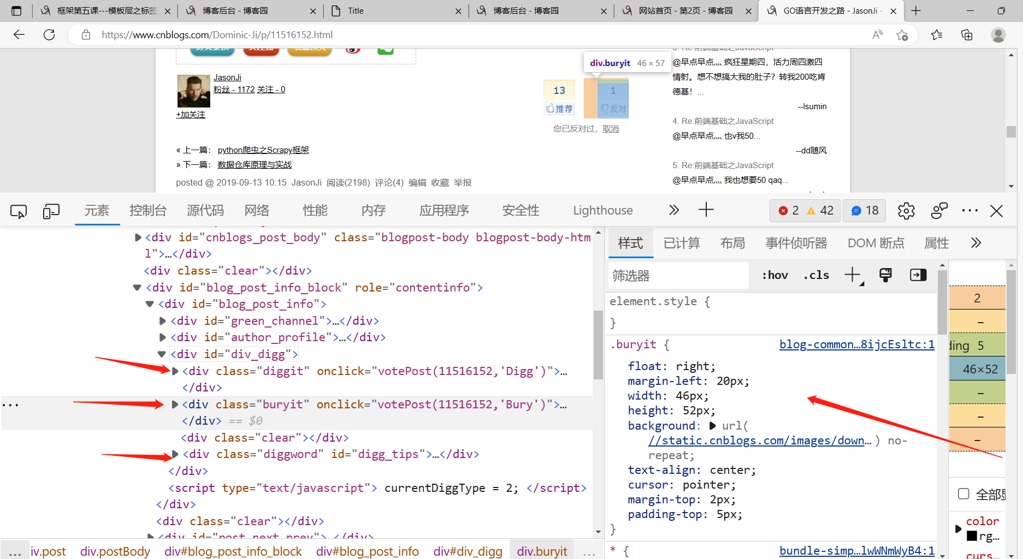Close the Title tab
Image resolution: width=1023 pixels, height=559 pixels.
tap(458, 11)
